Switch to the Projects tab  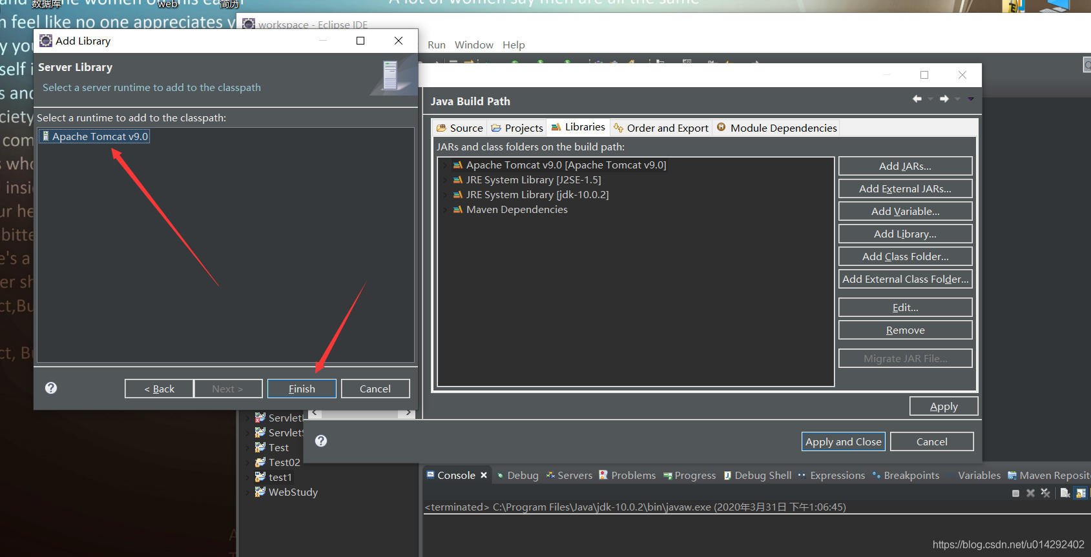click(x=517, y=128)
